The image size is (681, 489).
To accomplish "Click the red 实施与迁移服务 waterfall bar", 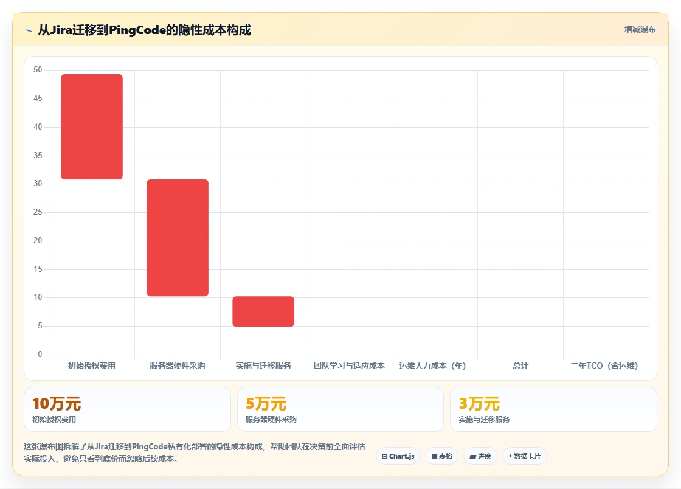I will 263,311.
